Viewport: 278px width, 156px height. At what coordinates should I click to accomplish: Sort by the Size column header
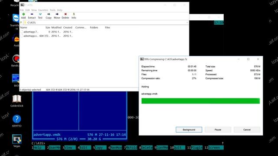(47, 28)
